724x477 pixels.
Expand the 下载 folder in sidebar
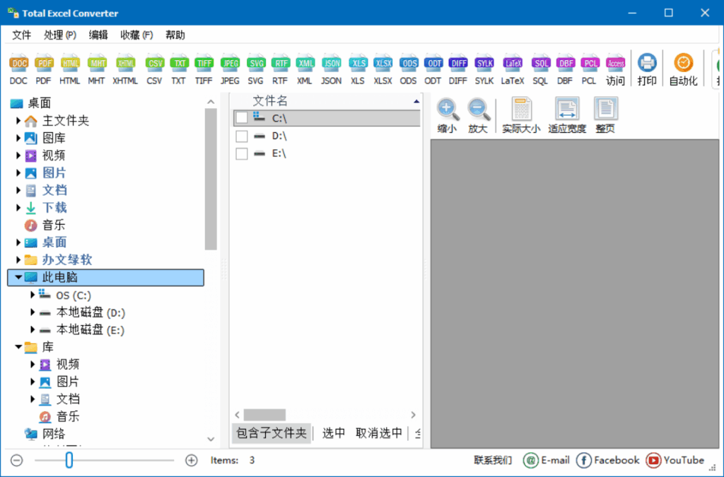[17, 207]
